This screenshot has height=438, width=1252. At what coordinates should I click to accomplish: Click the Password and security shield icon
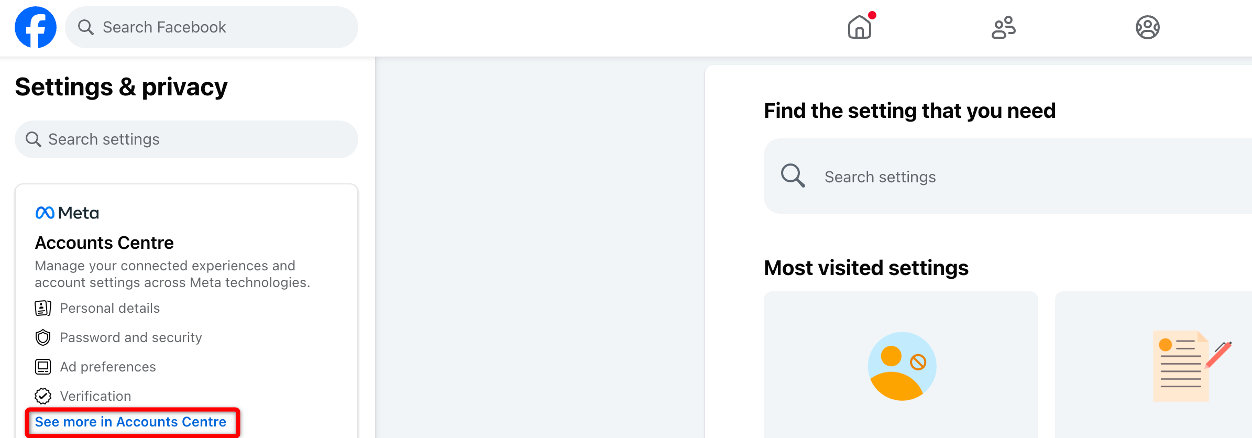43,337
